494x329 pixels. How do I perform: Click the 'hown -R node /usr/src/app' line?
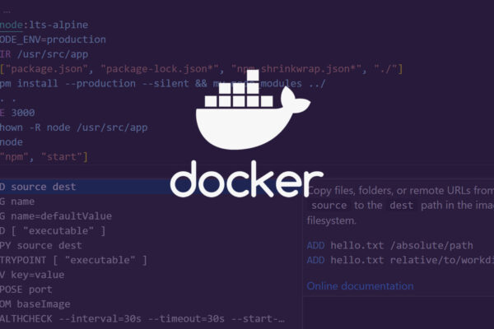74,127
